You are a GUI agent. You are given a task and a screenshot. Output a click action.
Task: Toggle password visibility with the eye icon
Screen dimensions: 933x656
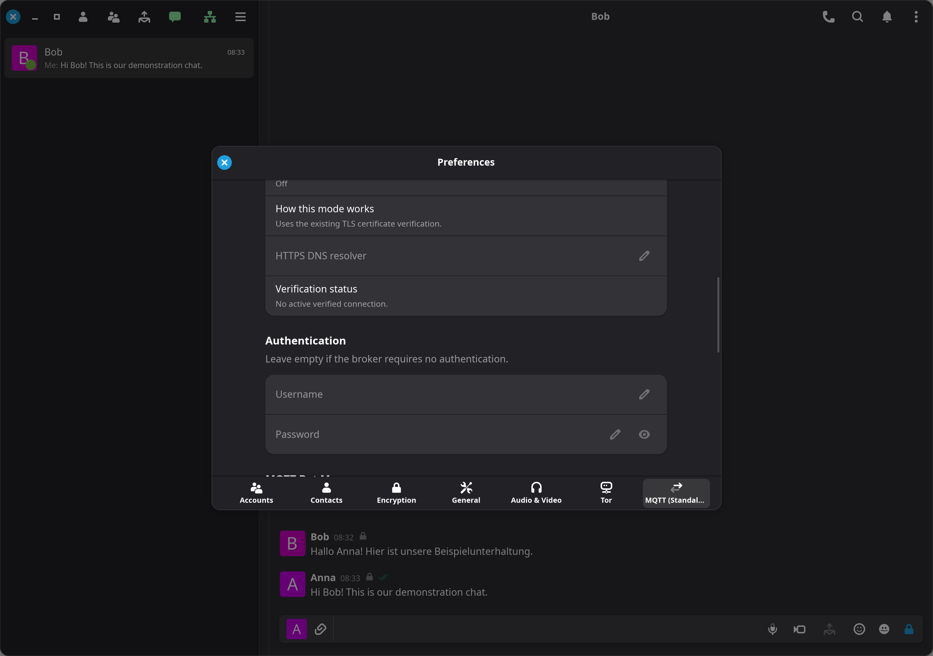[x=644, y=434]
